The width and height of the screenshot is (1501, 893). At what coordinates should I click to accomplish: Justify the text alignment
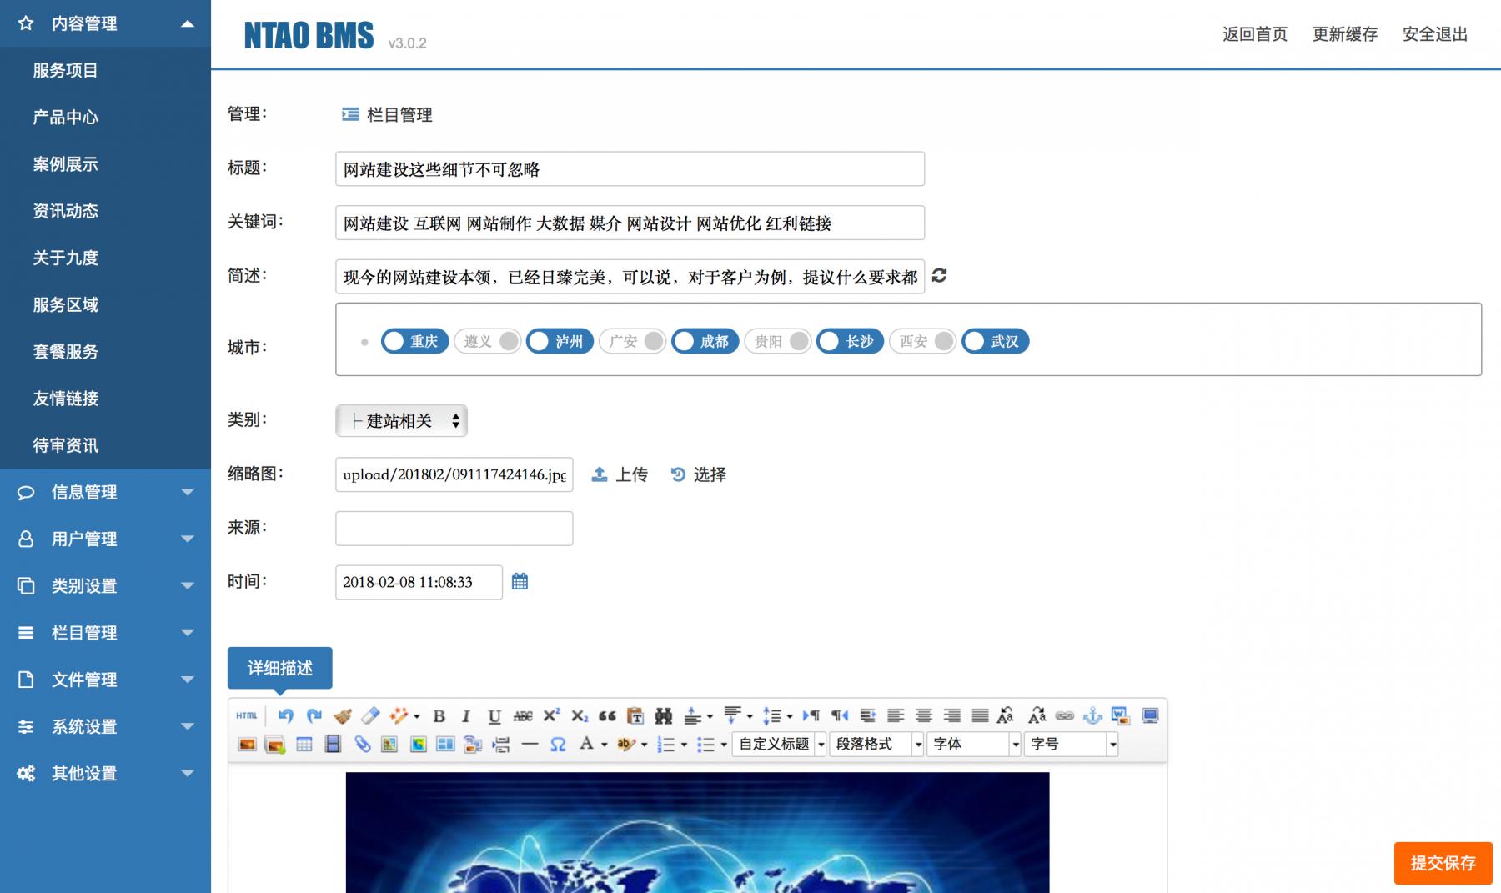tap(980, 715)
